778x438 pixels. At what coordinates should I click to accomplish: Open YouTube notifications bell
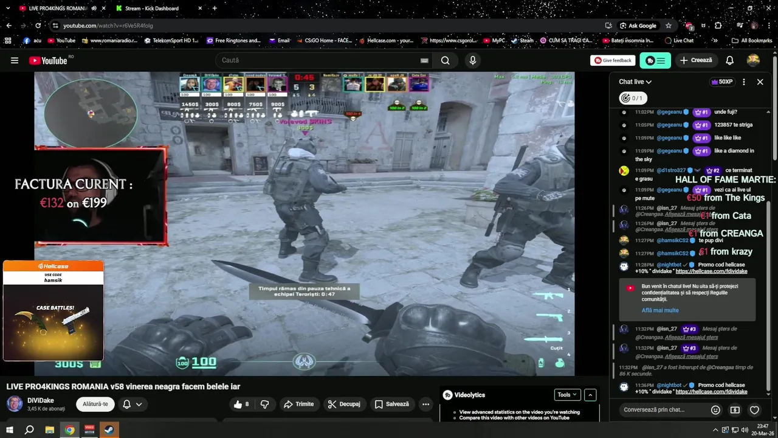pos(729,60)
